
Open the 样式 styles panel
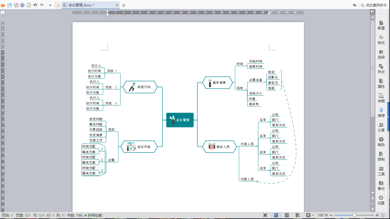[x=381, y=40]
